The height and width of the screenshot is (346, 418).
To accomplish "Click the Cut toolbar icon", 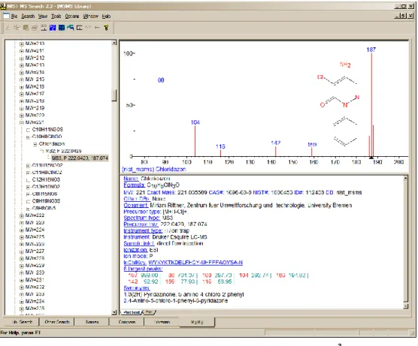I will [8, 28].
